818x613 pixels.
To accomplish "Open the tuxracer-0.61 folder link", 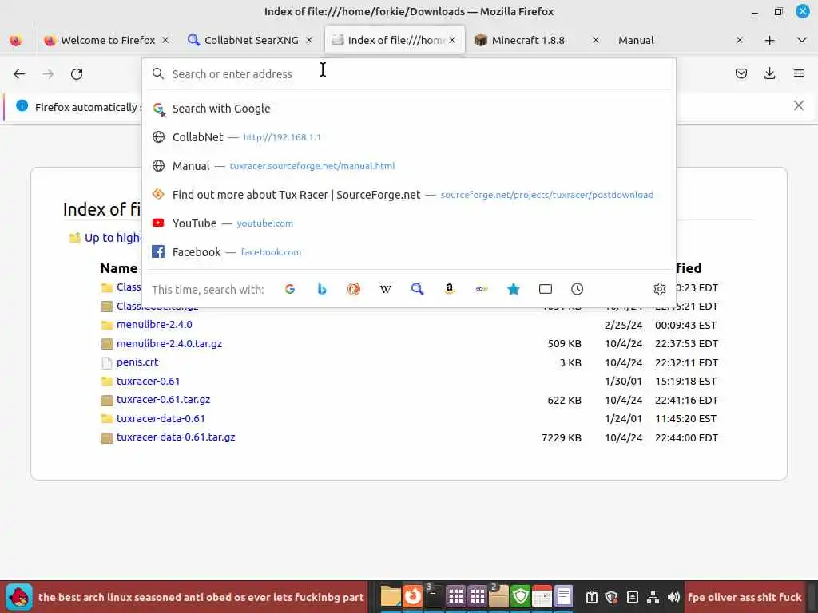I will click(148, 381).
